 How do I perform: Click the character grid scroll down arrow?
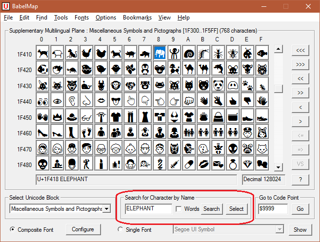coord(279,167)
